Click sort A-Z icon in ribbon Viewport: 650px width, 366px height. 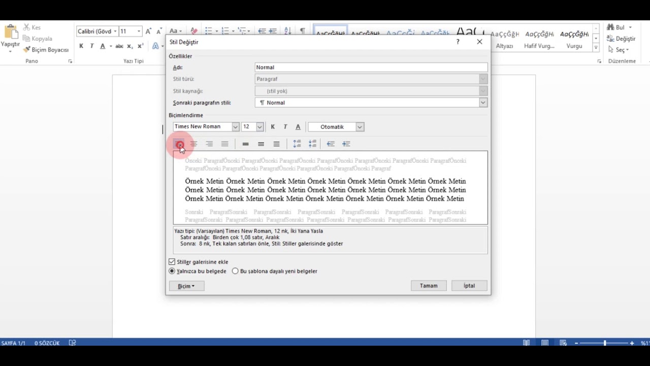(x=287, y=32)
